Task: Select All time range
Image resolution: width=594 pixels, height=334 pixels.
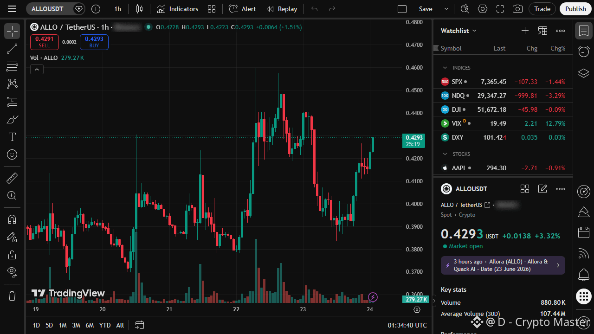Action: [120, 325]
